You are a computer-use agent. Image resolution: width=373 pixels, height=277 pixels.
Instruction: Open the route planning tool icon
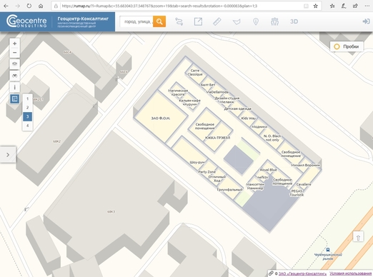tap(179, 21)
